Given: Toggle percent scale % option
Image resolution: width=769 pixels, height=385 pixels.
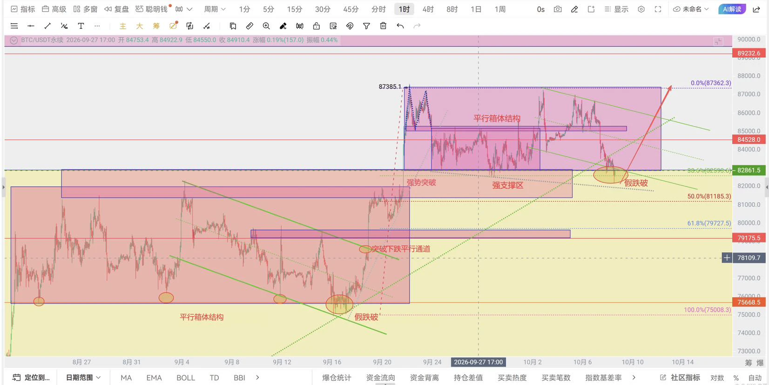Looking at the screenshot, I should (x=736, y=378).
